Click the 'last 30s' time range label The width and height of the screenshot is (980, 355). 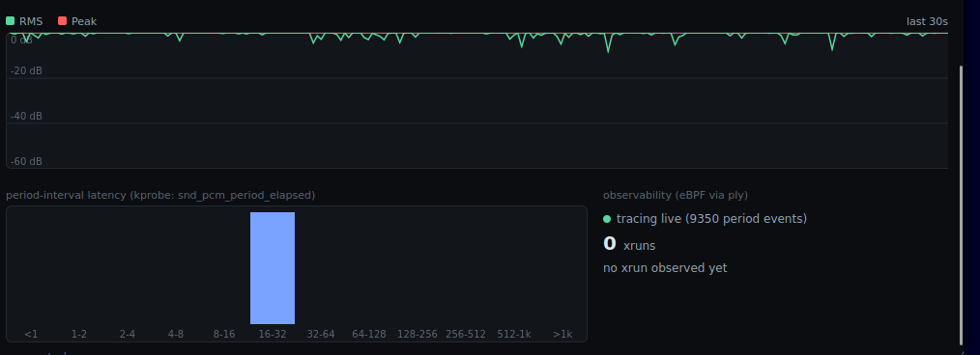coord(927,21)
